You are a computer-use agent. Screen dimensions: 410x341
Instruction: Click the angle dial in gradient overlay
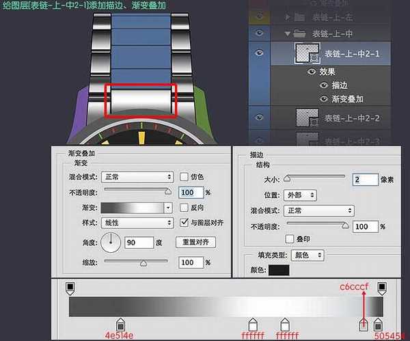(111, 242)
